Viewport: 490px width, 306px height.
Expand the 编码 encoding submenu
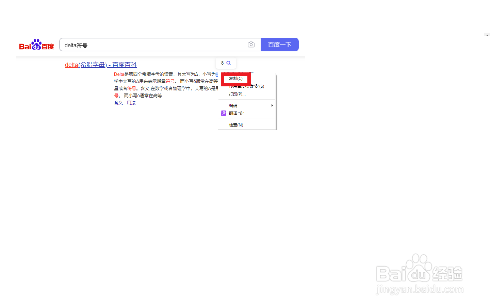pyautogui.click(x=233, y=105)
